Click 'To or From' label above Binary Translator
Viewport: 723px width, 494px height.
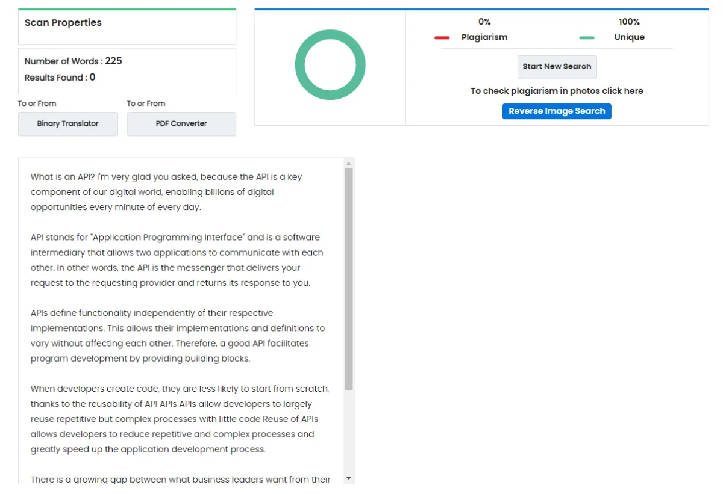(37, 103)
